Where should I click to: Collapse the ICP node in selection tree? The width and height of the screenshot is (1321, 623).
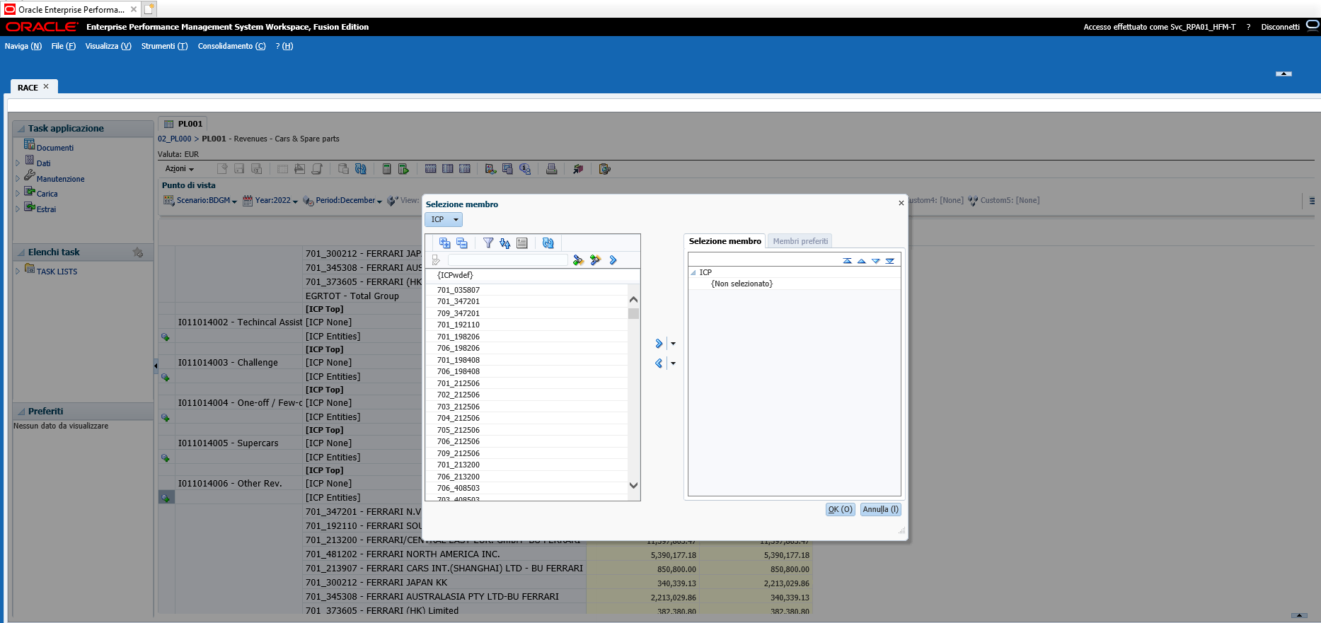click(693, 273)
